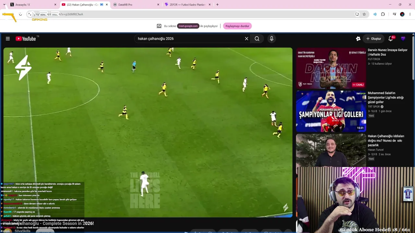Click the meet.google.com chip
The width and height of the screenshot is (415, 233).
(188, 26)
